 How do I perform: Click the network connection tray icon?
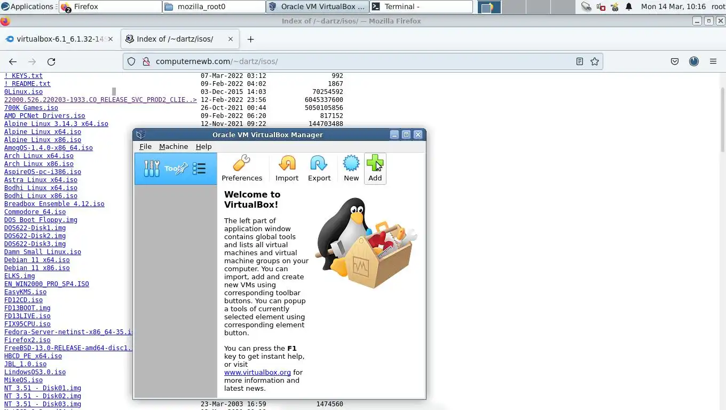586,7
